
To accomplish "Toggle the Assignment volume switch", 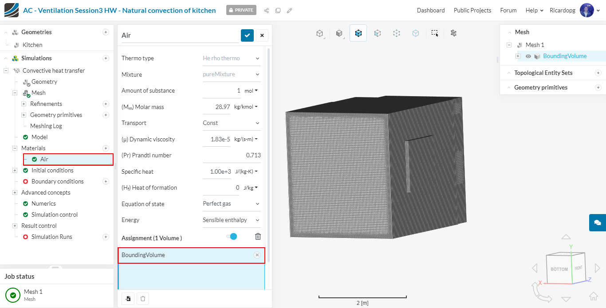I will click(x=232, y=237).
